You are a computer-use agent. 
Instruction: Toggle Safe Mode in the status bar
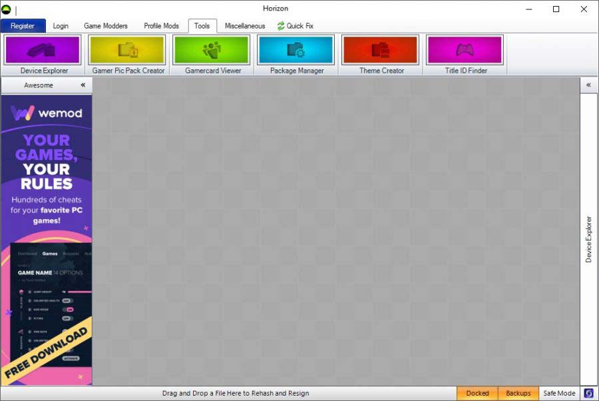pos(559,393)
